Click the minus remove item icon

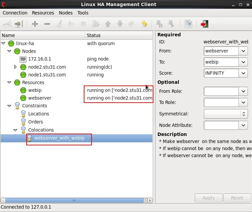[x=47, y=24]
